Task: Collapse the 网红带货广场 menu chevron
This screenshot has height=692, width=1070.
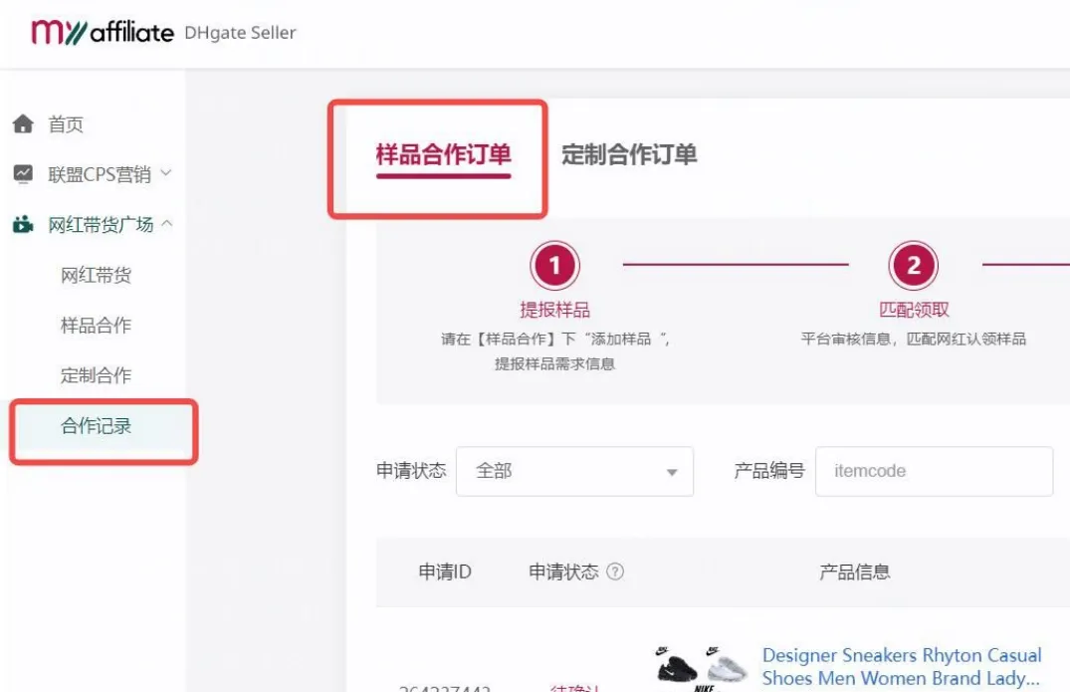Action: coord(166,223)
